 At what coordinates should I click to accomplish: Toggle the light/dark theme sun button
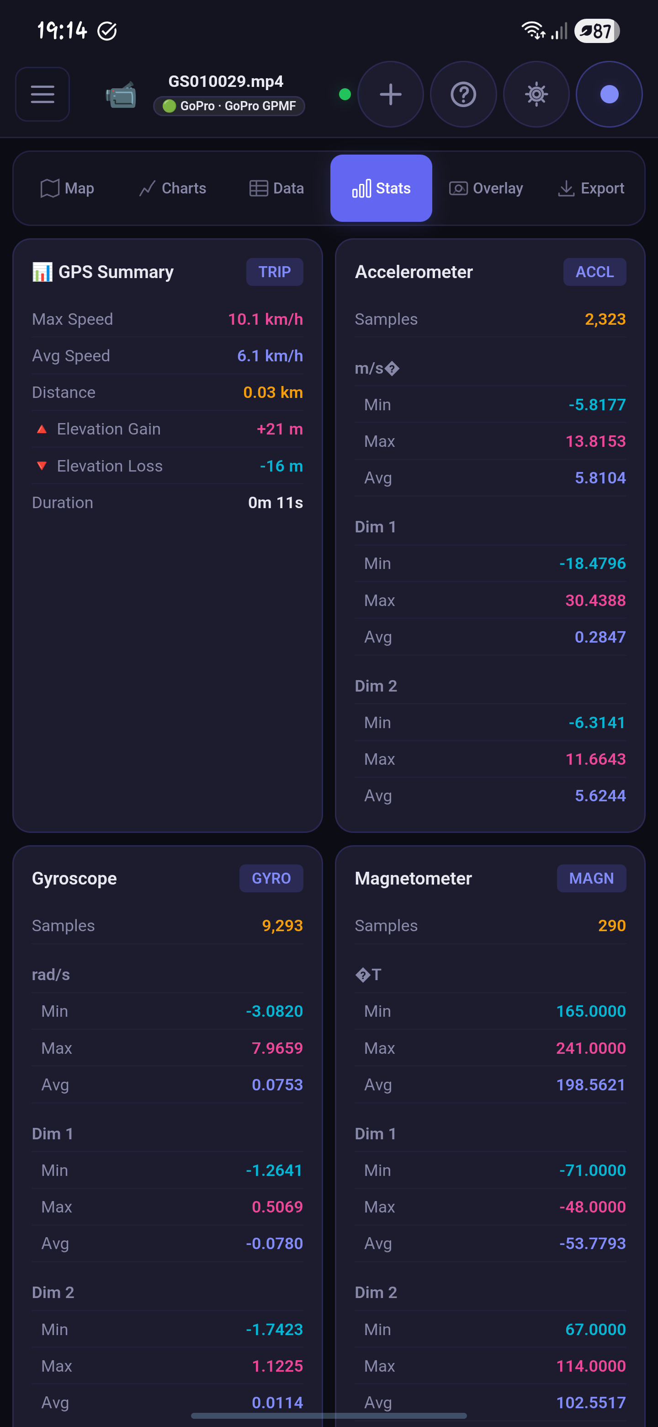pyautogui.click(x=536, y=94)
